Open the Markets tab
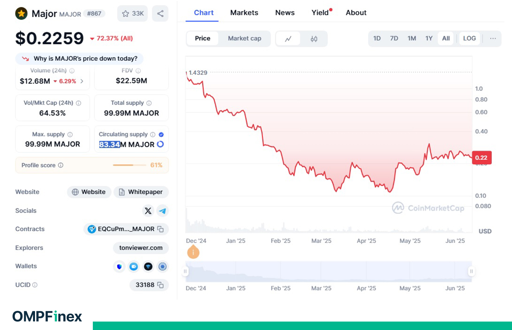Image resolution: width=512 pixels, height=330 pixels. (244, 13)
